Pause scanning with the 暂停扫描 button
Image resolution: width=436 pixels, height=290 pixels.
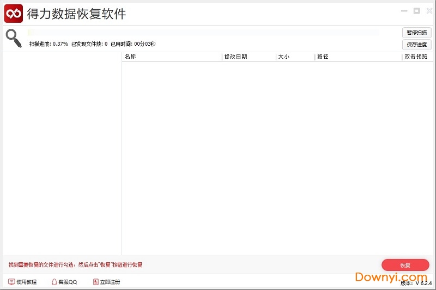[416, 33]
